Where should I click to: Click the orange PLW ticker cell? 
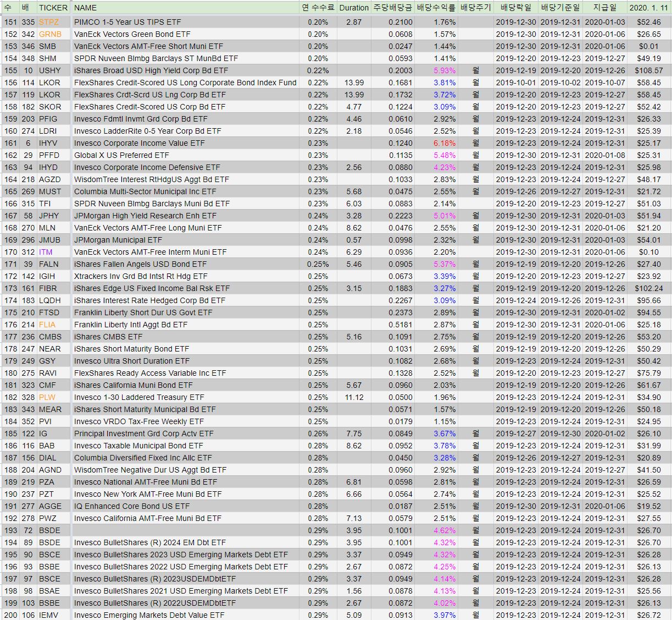53,397
